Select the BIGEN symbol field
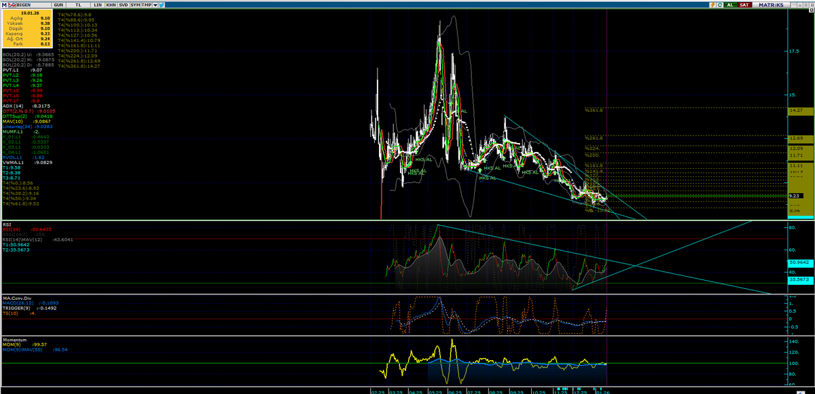This screenshot has width=815, height=394. 33,4
